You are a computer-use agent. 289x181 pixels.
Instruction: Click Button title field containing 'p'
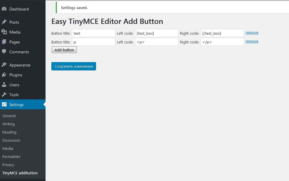(x=93, y=42)
